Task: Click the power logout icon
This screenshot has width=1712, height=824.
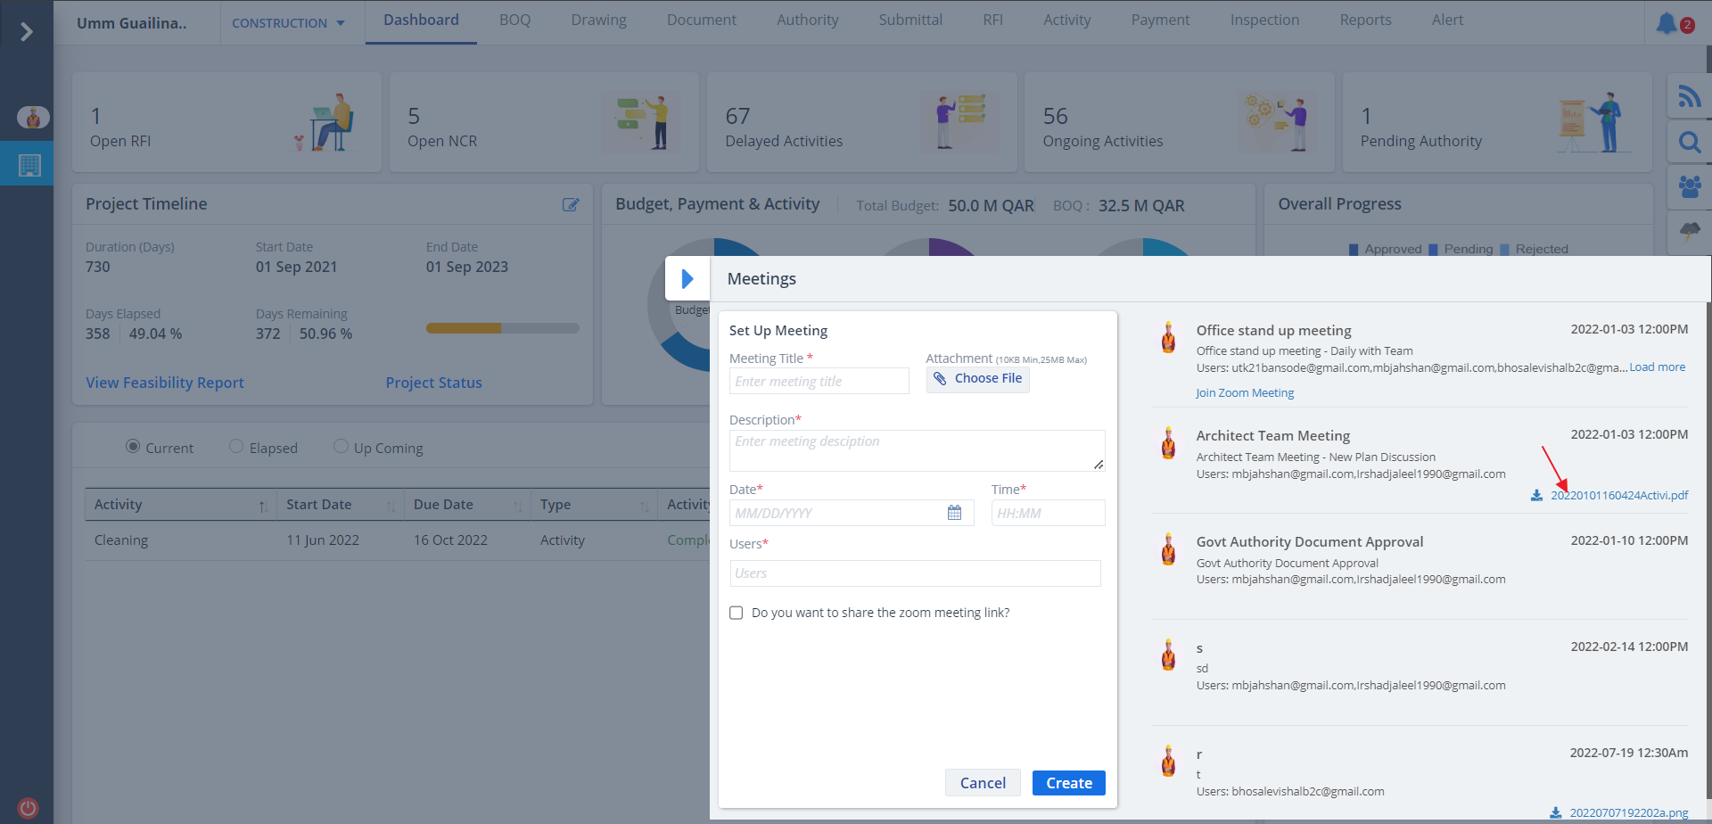Action: tap(28, 808)
